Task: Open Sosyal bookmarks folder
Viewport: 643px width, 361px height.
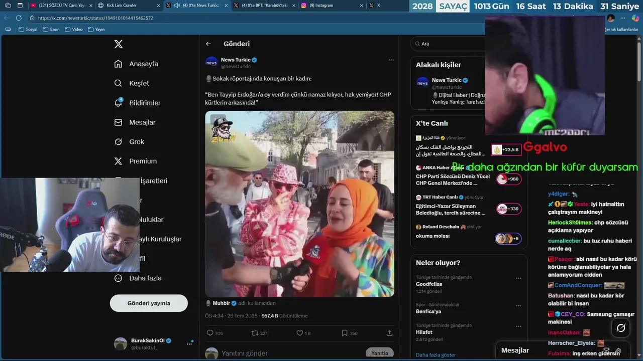Action: click(x=28, y=30)
